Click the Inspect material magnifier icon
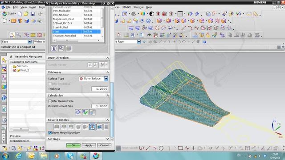Image resolution: width=285 pixels, height=160 pixels. coord(61,48)
